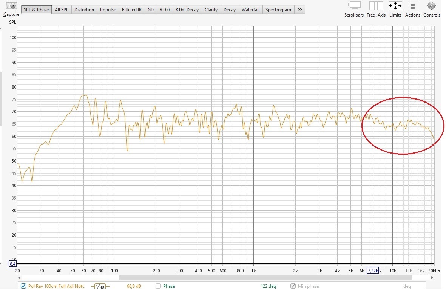This screenshot has width=446, height=289.
Task: Open the 1/48 smoothing selector
Action: coord(100,286)
